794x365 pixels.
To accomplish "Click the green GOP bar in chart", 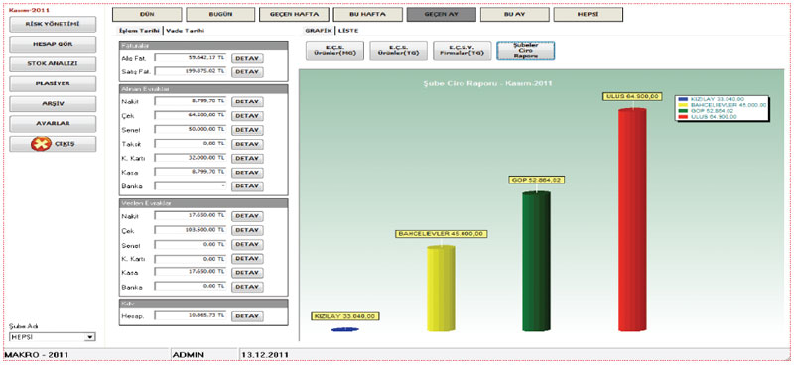I will 536,261.
